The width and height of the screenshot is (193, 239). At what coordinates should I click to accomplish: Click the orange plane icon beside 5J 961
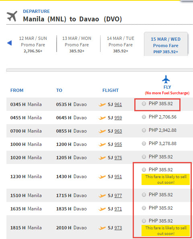point(102,105)
